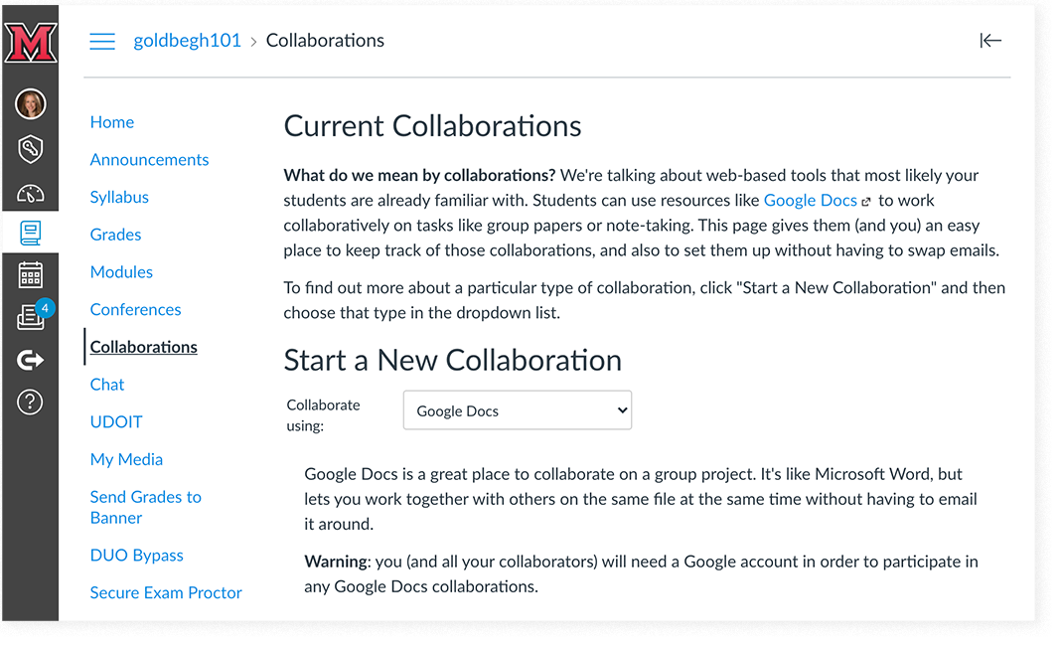Open the Dashboard gauge icon
Image resolution: width=1061 pixels, height=646 pixels.
pyautogui.click(x=31, y=193)
